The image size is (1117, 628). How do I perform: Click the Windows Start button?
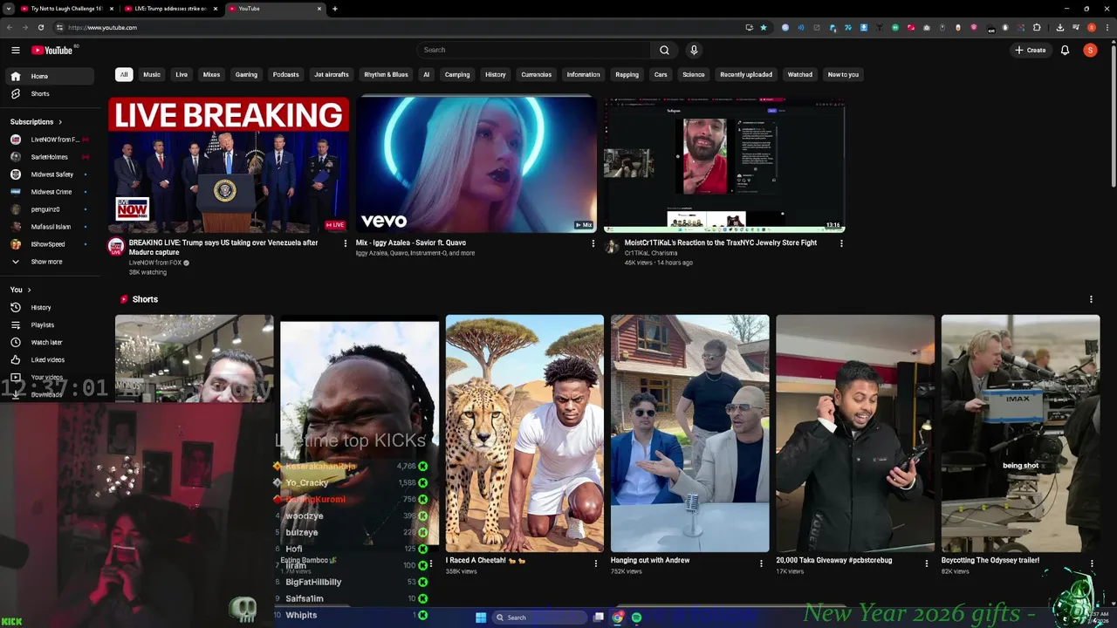point(481,618)
